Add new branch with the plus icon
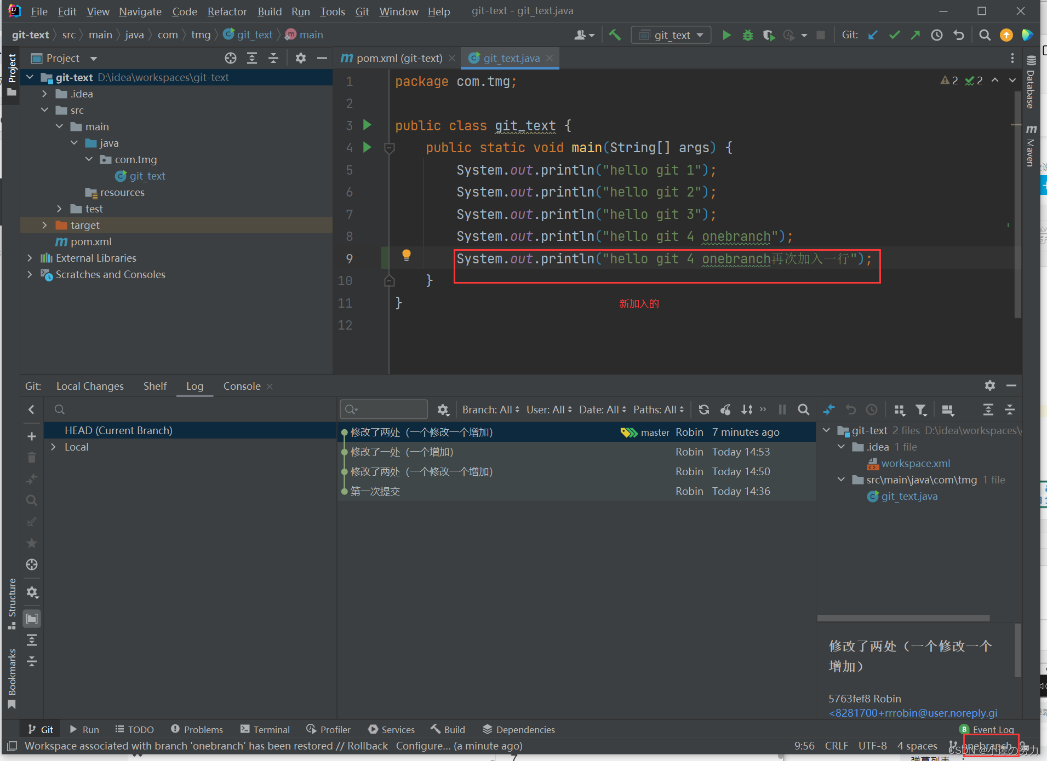The image size is (1047, 761). click(32, 436)
